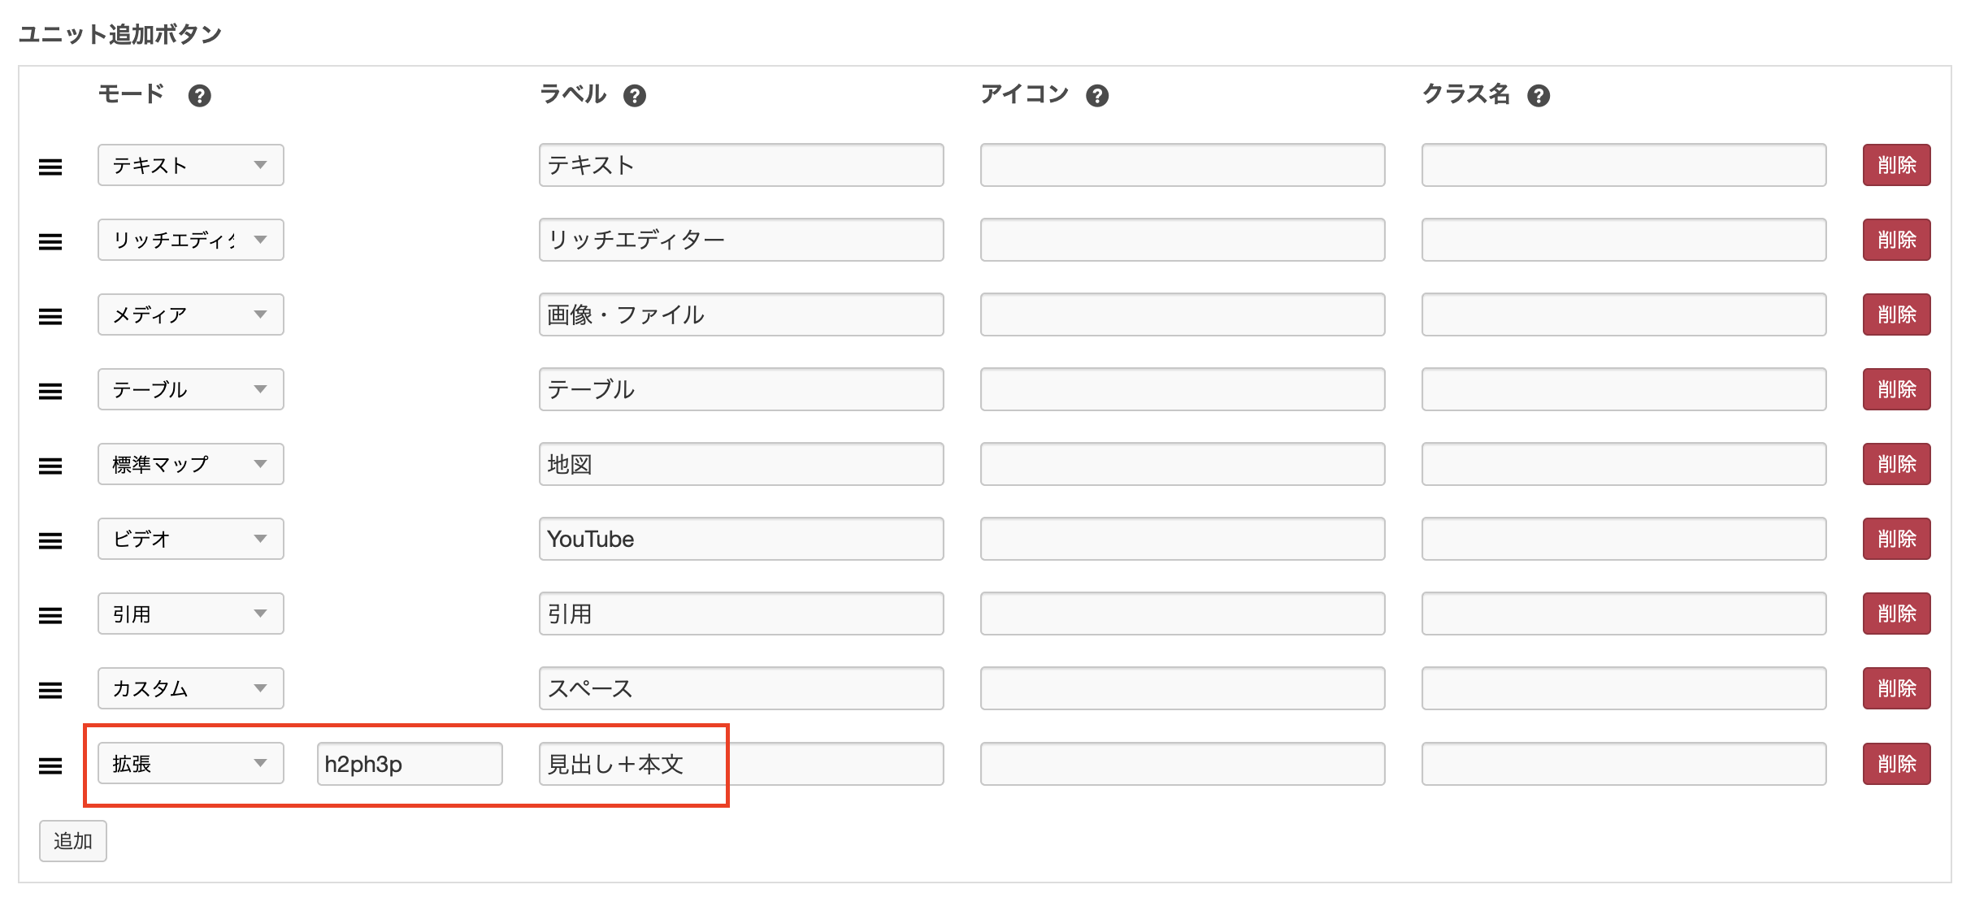This screenshot has width=1975, height=915.
Task: Grab the drag handle of the テキスト row
Action: [50, 167]
